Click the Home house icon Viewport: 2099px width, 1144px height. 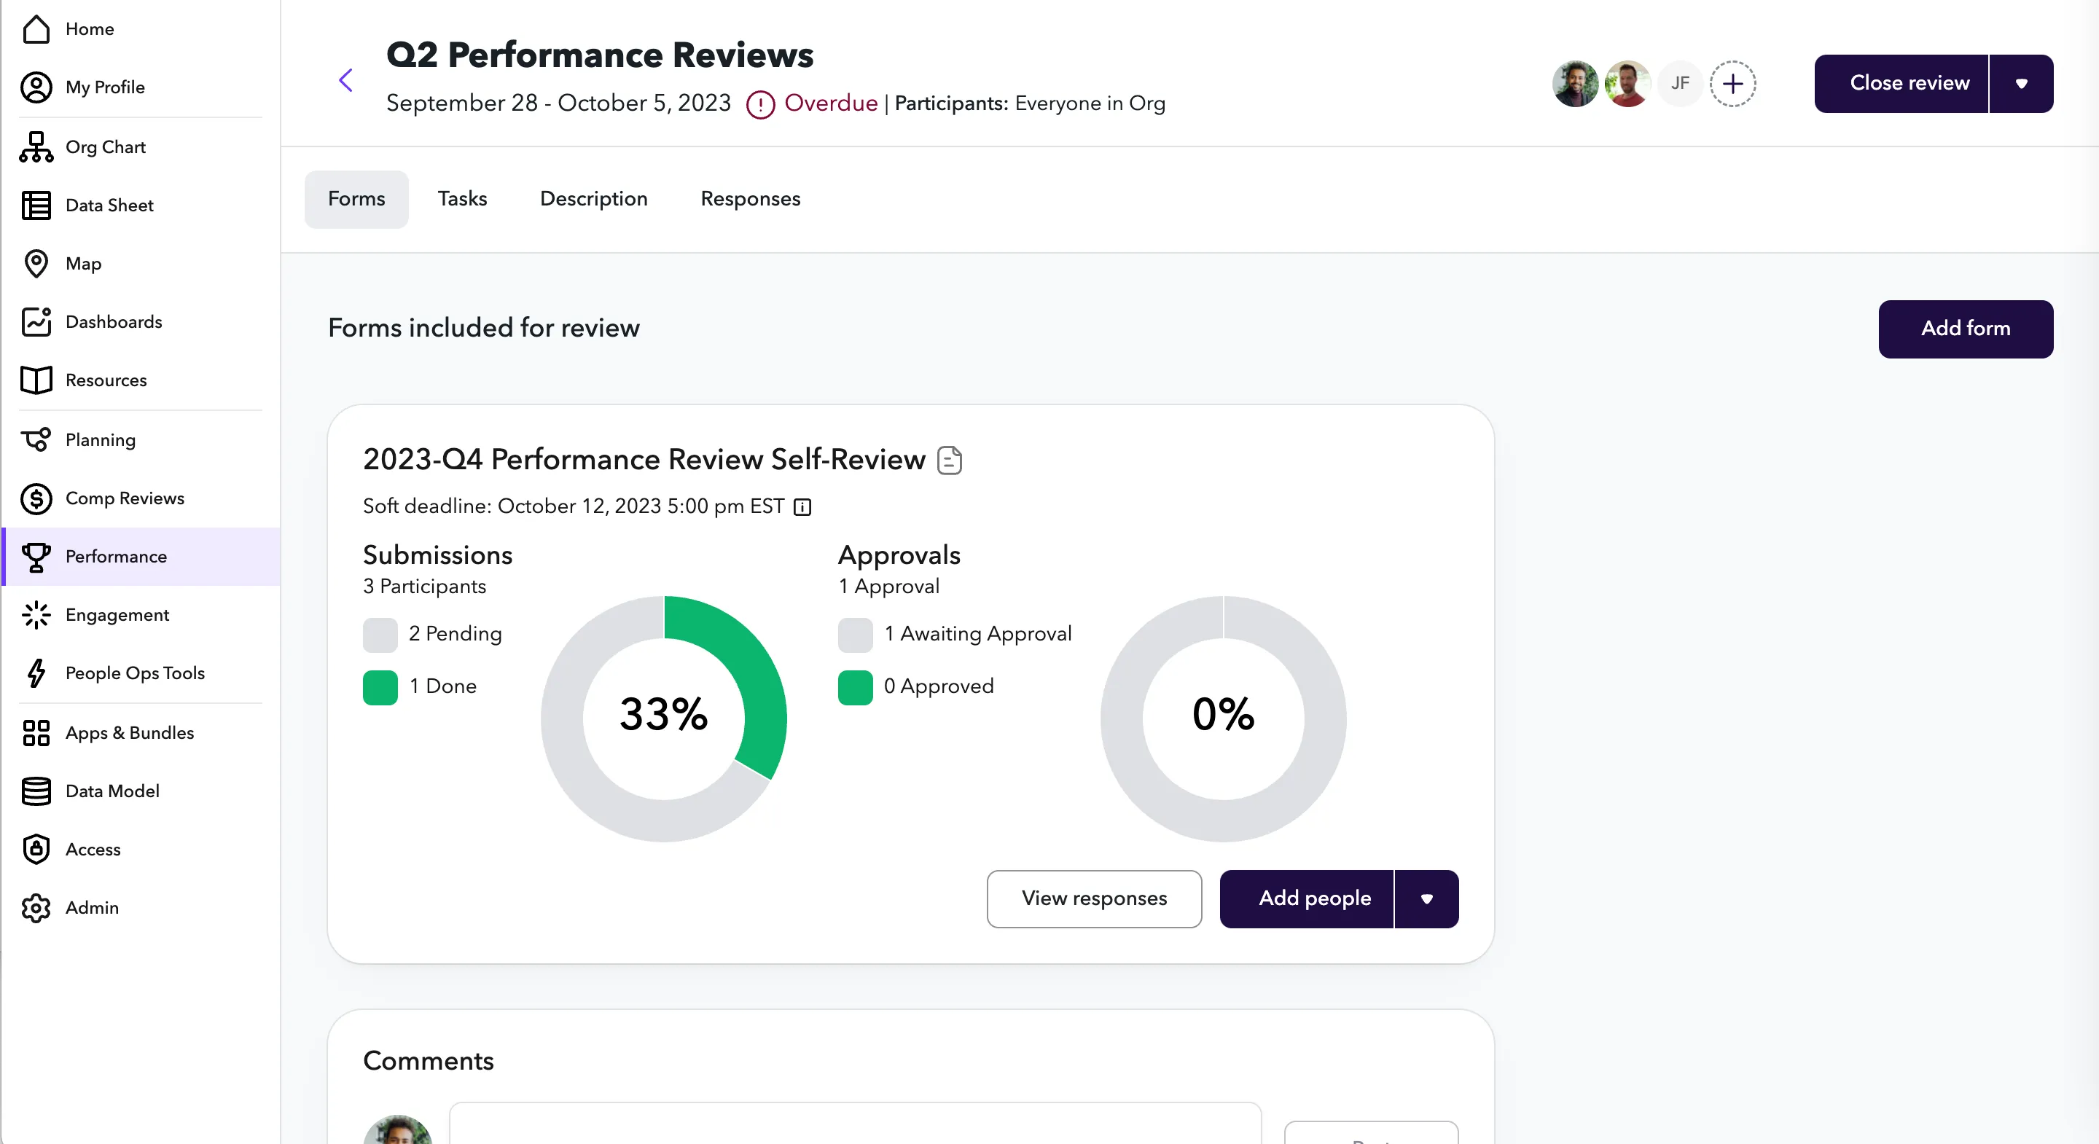(36, 29)
